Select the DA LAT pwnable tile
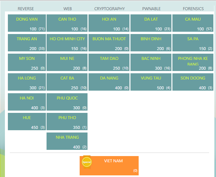Viewport: 216px width, 177px height. pos(151,23)
